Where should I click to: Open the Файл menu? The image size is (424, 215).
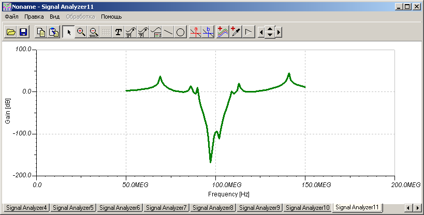tap(11, 17)
